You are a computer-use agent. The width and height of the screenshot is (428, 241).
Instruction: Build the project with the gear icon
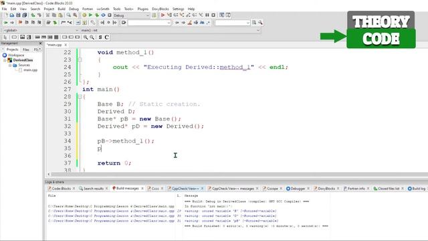[x=84, y=15]
